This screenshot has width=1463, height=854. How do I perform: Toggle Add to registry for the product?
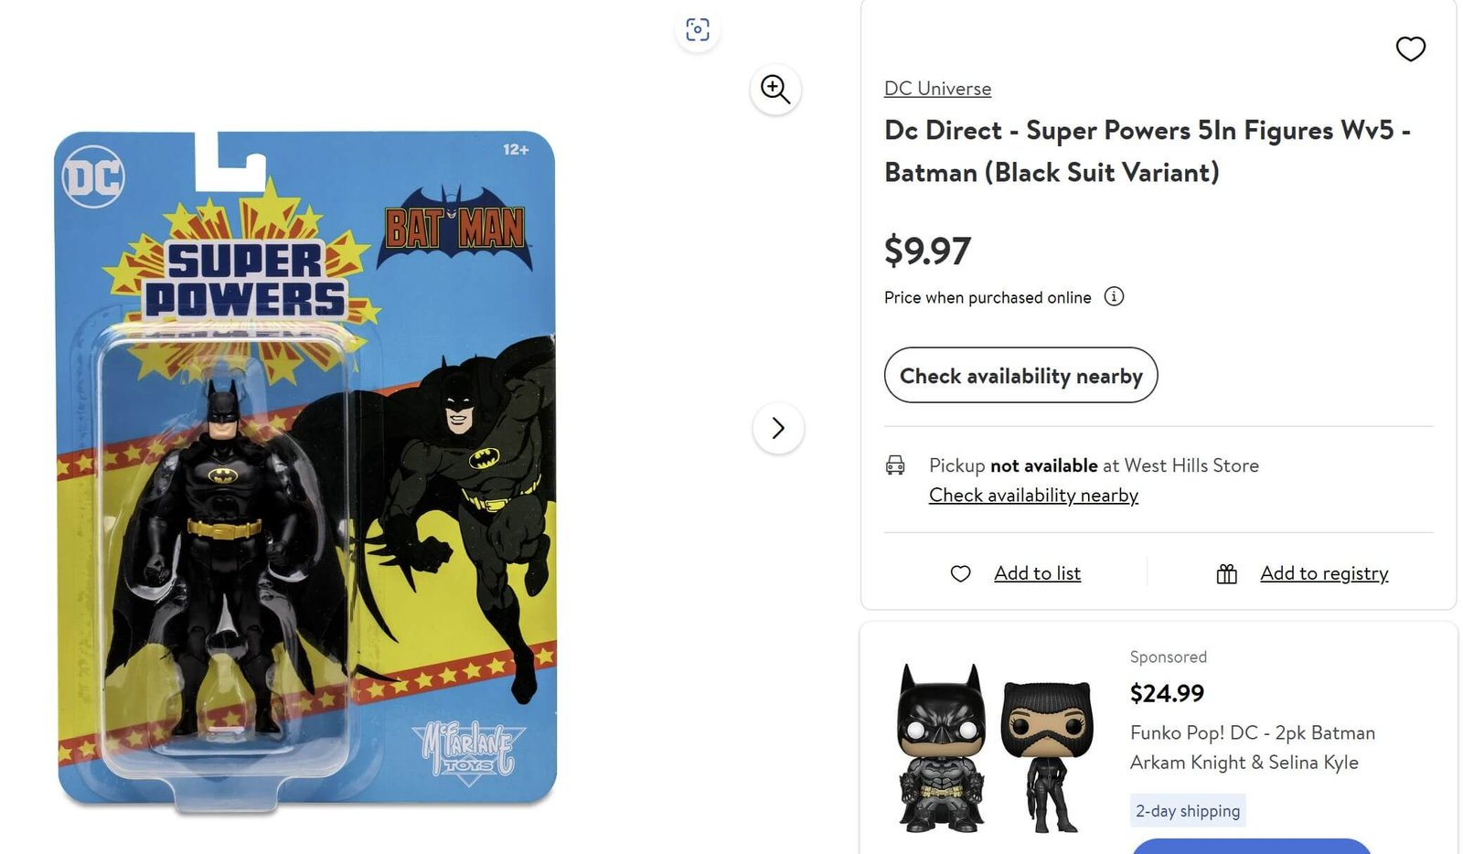[1325, 573]
